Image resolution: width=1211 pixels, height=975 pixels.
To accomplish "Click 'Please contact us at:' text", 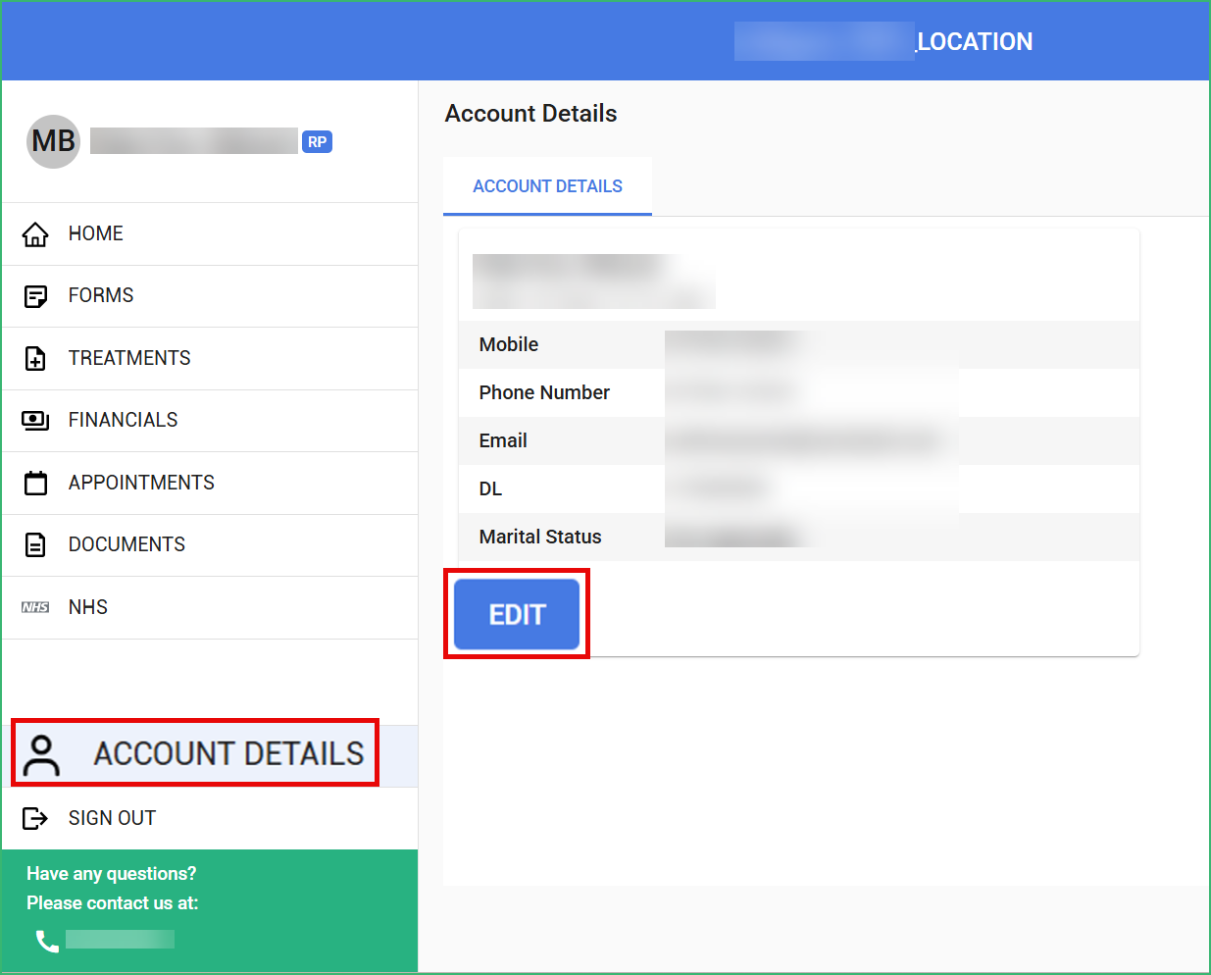I will [x=113, y=903].
